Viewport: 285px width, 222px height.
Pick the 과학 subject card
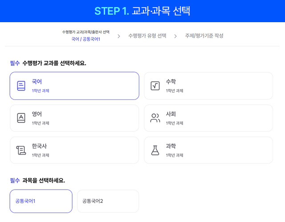pos(208,151)
